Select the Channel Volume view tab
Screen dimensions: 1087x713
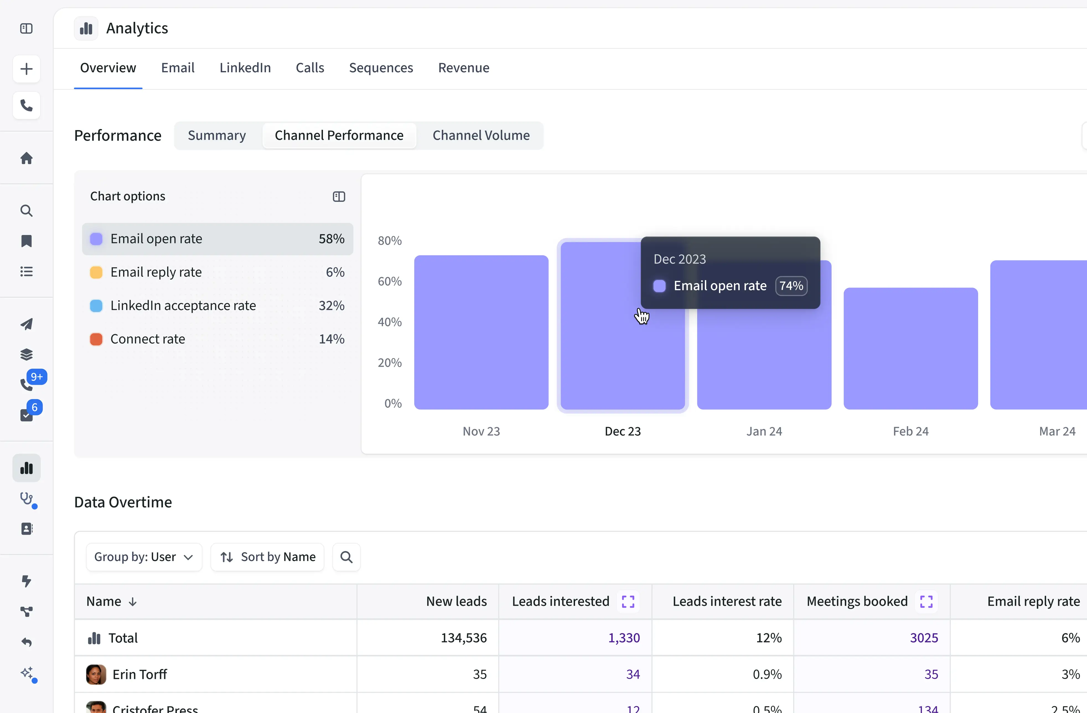tap(481, 135)
